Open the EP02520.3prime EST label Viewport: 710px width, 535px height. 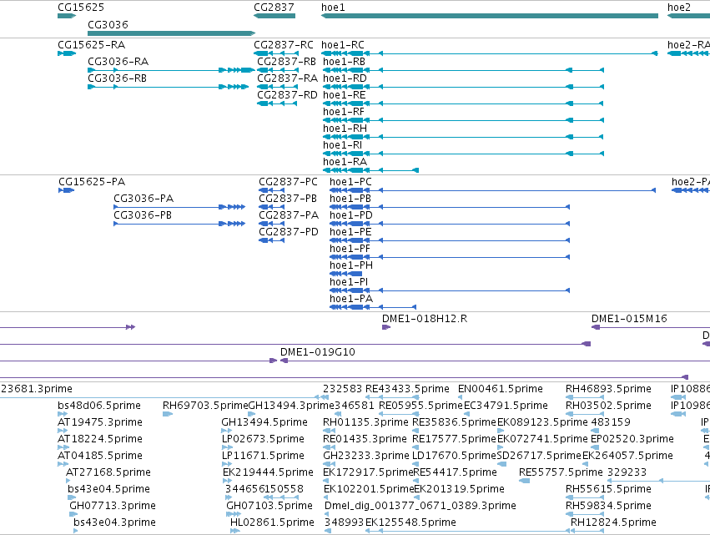click(x=632, y=439)
